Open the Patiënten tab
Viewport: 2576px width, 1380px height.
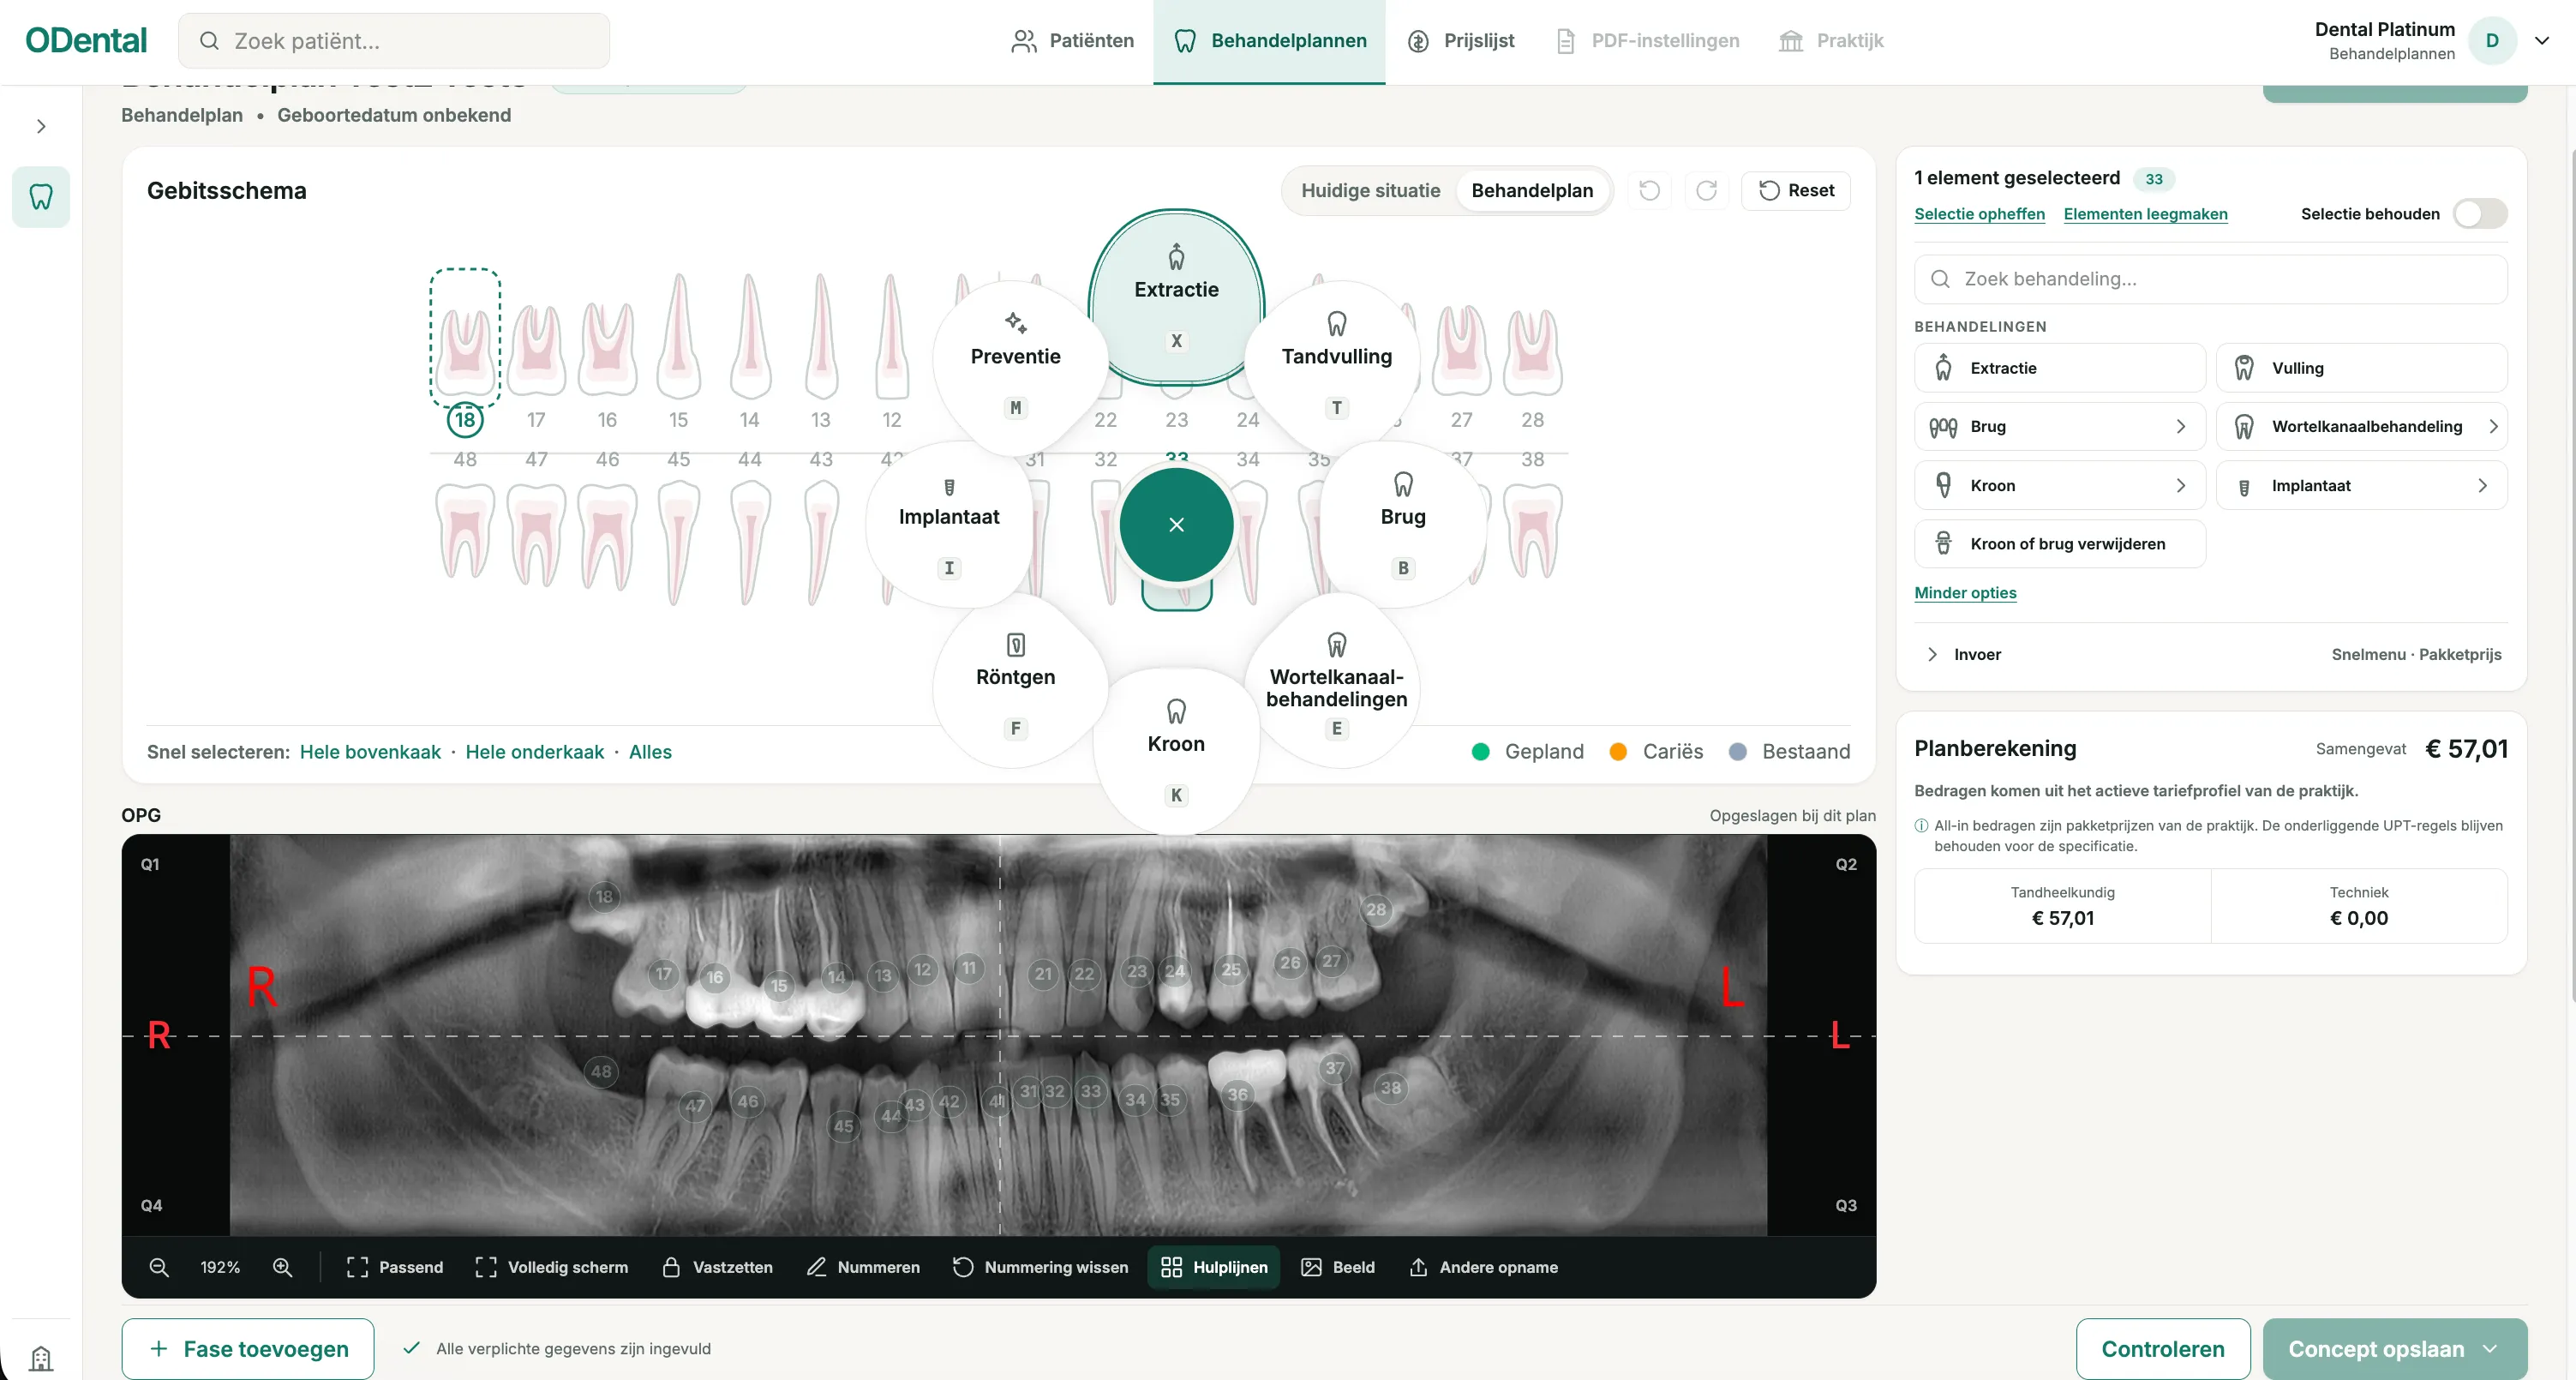tap(1072, 41)
